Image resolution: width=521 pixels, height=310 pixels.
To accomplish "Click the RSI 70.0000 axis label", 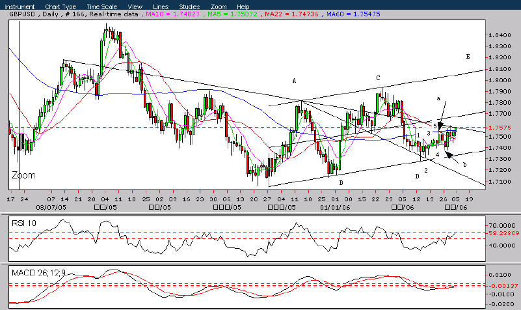I will [x=503, y=225].
